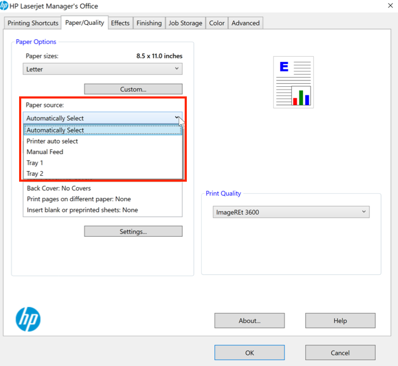Choose Automatically Select from the list

point(103,130)
